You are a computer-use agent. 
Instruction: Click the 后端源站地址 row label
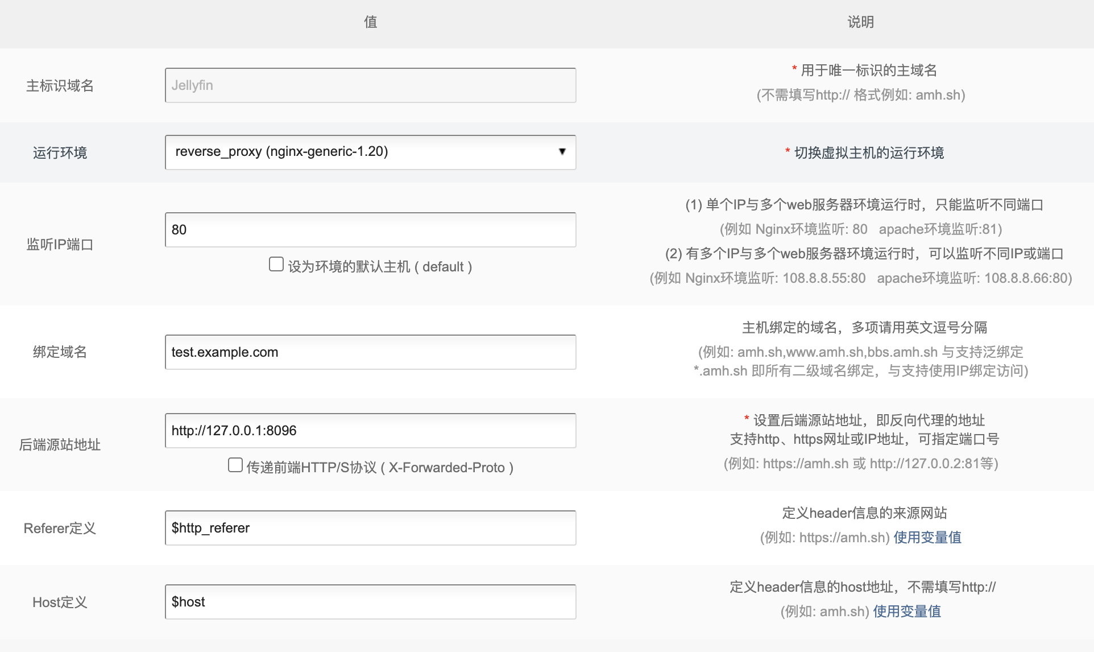coord(60,445)
